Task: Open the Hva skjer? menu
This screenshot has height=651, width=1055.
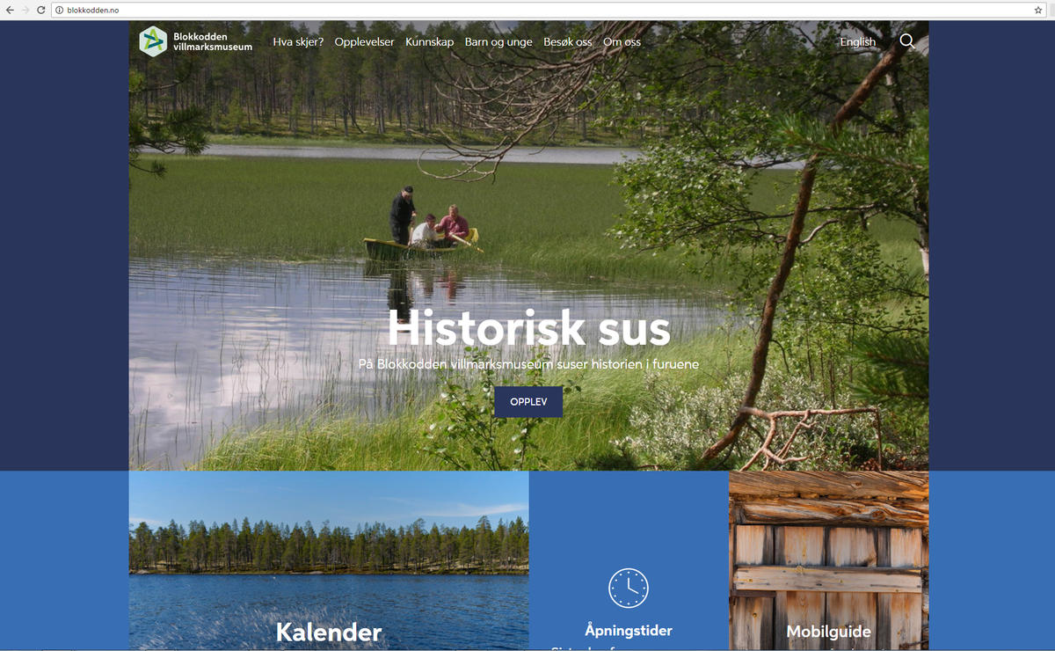Action: [298, 41]
